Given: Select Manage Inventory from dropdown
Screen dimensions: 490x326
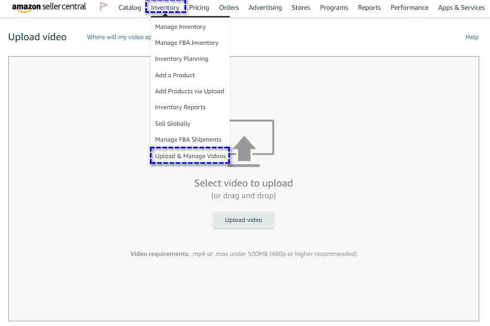Looking at the screenshot, I should 180,27.
